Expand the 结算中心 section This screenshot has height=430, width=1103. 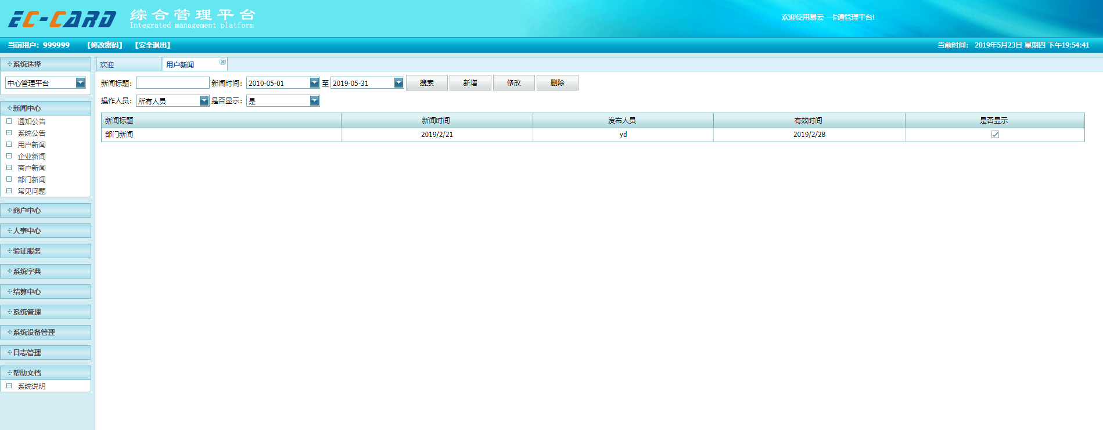46,292
